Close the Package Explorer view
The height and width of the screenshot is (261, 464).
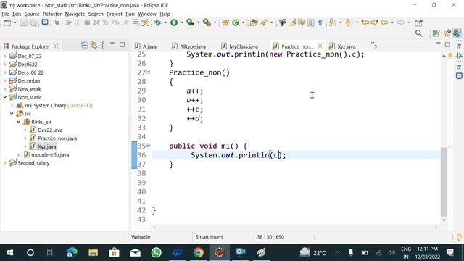point(56,46)
